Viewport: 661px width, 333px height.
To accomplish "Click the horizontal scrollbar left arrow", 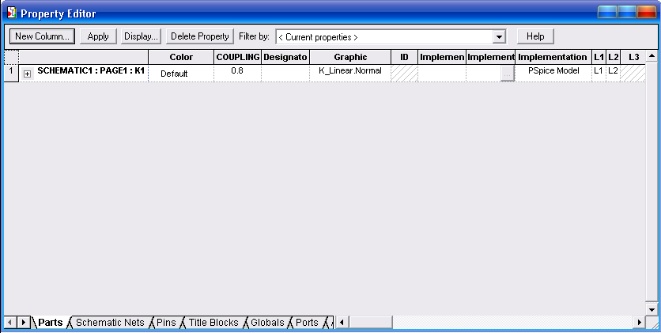I will pyautogui.click(x=342, y=323).
